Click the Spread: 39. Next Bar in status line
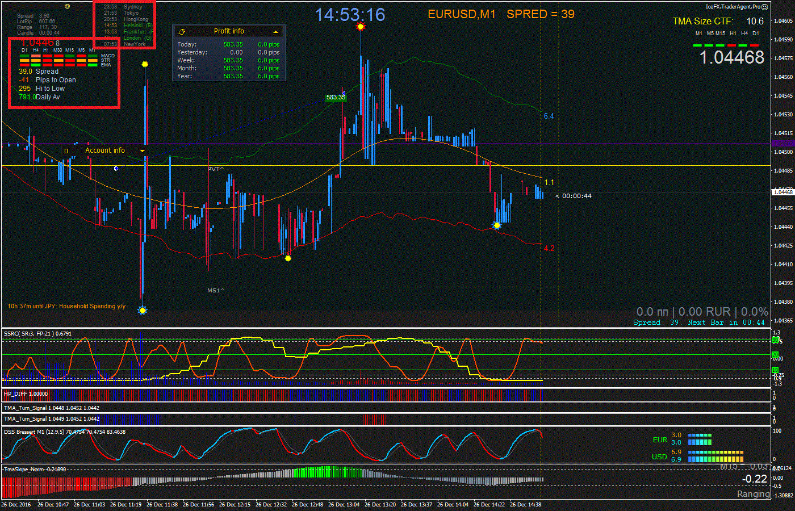The width and height of the screenshot is (795, 511). 699,322
